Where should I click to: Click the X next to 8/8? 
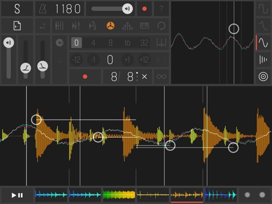click(x=144, y=76)
